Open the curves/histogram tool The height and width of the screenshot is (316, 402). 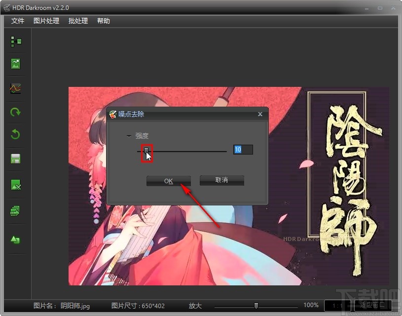pos(16,89)
